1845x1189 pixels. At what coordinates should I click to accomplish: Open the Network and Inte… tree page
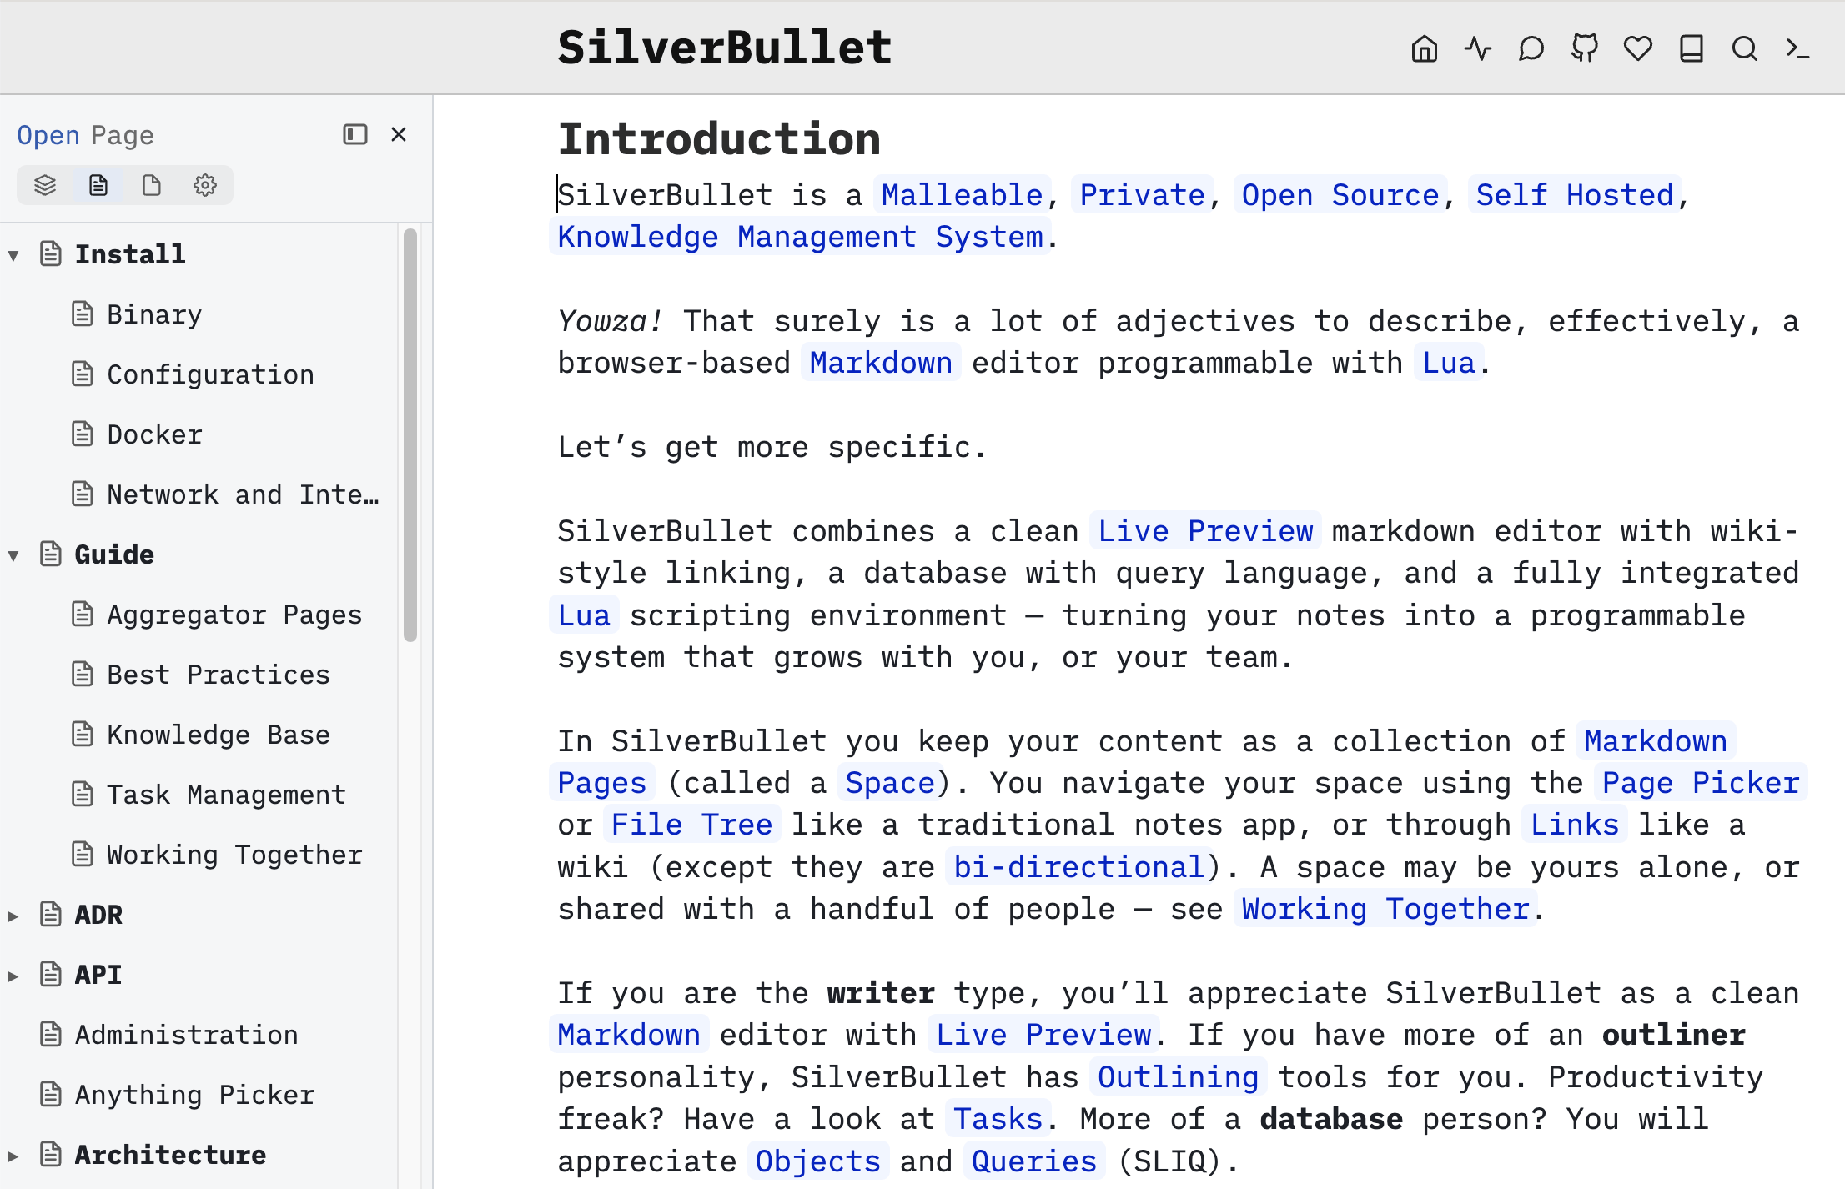[243, 494]
